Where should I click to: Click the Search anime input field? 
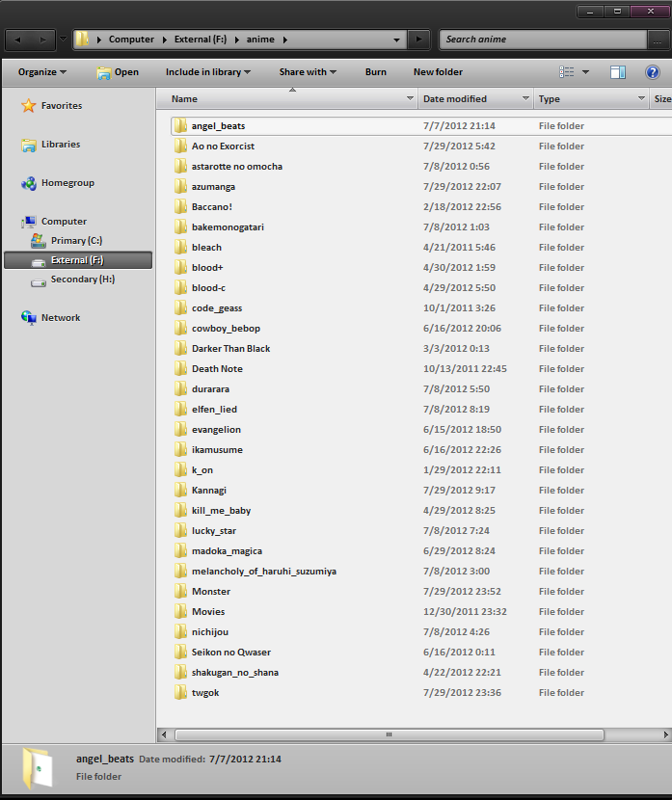[x=544, y=40]
